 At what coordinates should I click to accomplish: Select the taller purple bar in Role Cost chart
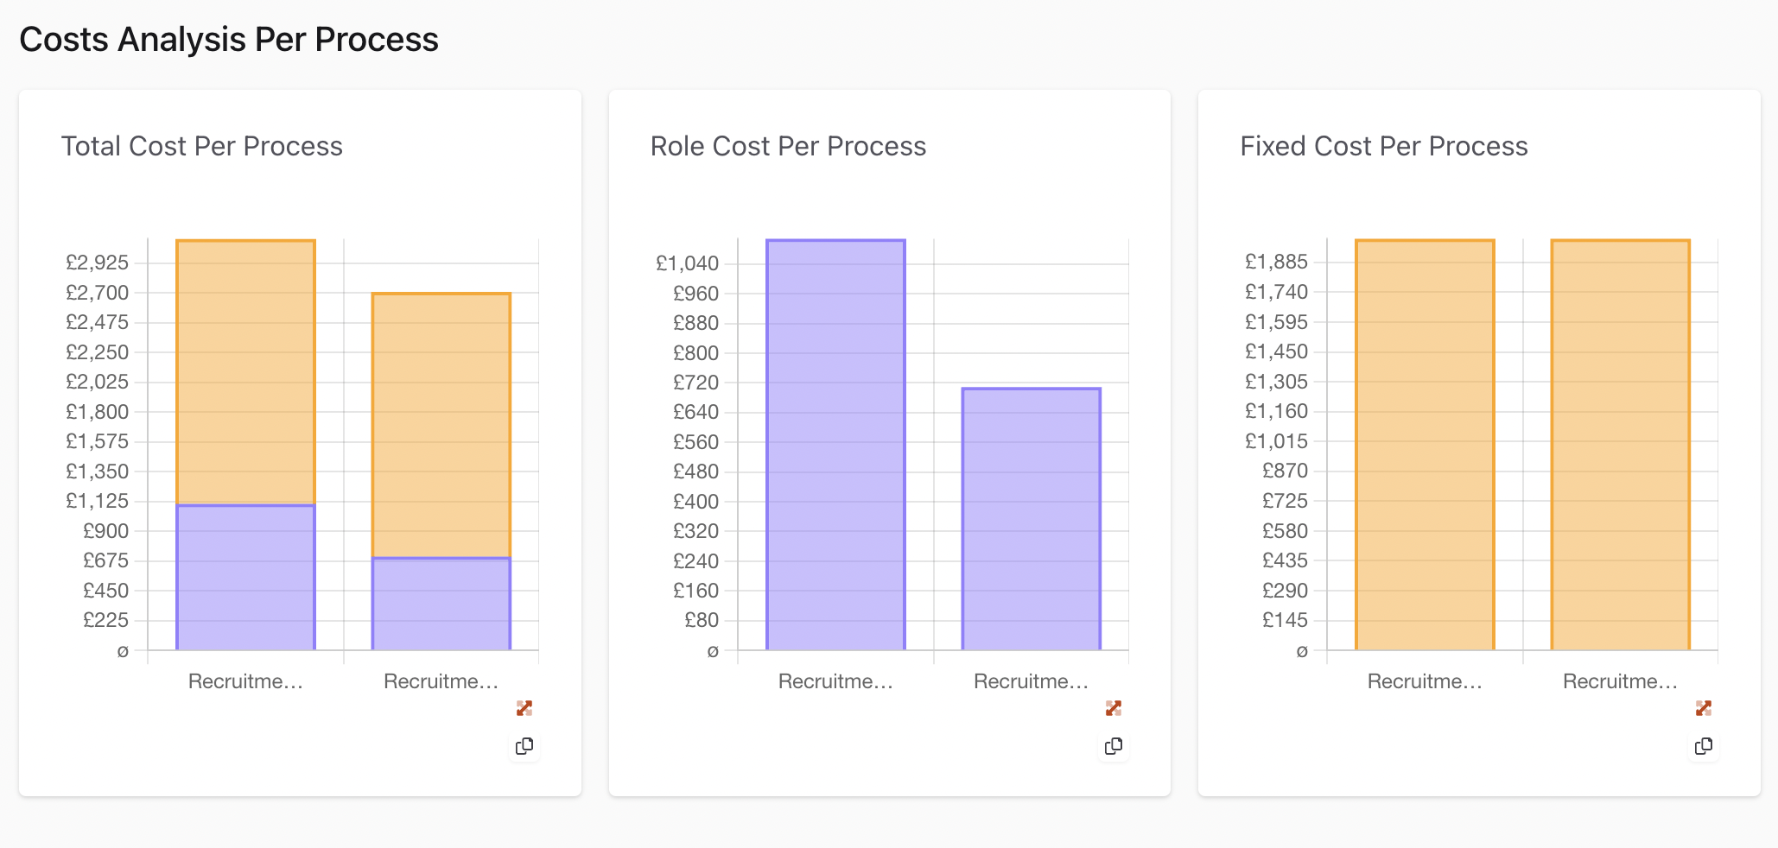[835, 445]
